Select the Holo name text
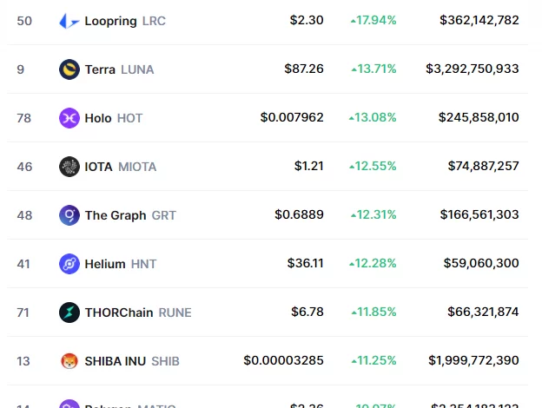Screen dimensions: 542x408 pyautogui.click(x=98, y=117)
